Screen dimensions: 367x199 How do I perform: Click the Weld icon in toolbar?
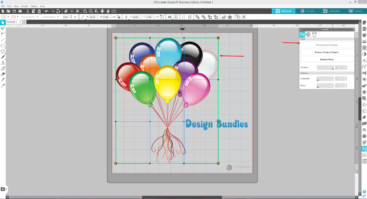[x=224, y=17]
